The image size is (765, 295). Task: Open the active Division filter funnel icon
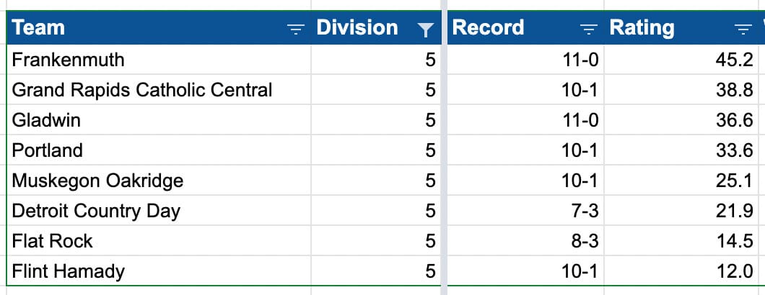425,30
